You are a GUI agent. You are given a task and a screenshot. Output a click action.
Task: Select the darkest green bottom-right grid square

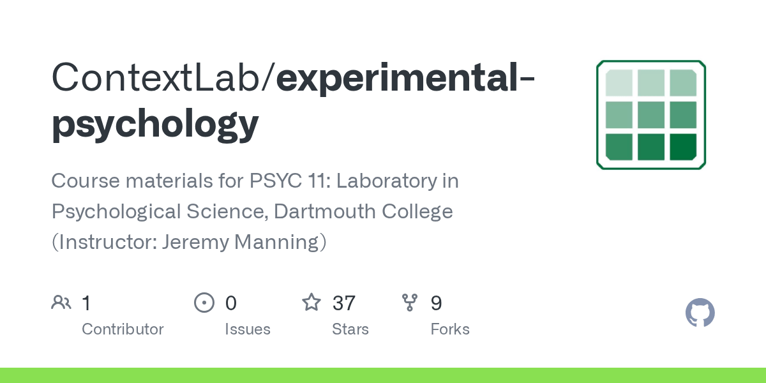pyautogui.click(x=682, y=147)
